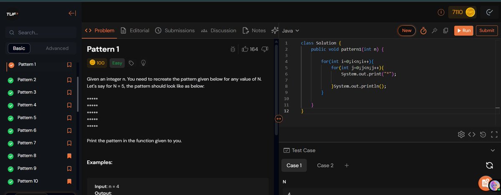The image size is (501, 195).
Task: Switch to the Problem tab
Action: pos(99,30)
